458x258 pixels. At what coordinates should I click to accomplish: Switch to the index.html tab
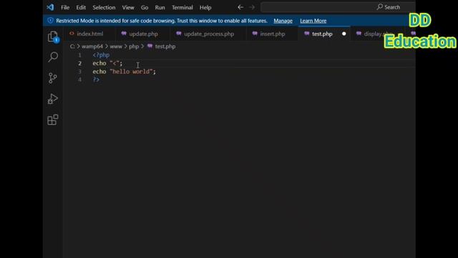[89, 34]
